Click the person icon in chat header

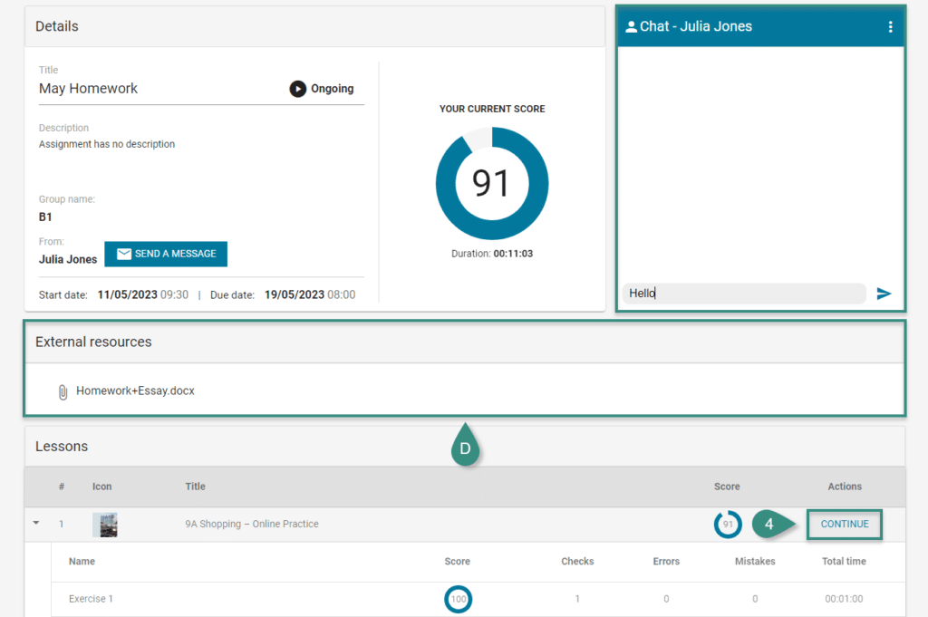click(x=631, y=27)
